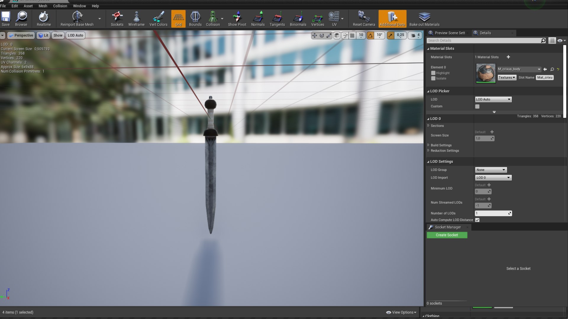Screen dimensions: 568x319
Task: Open the File menu
Action: point(3,6)
